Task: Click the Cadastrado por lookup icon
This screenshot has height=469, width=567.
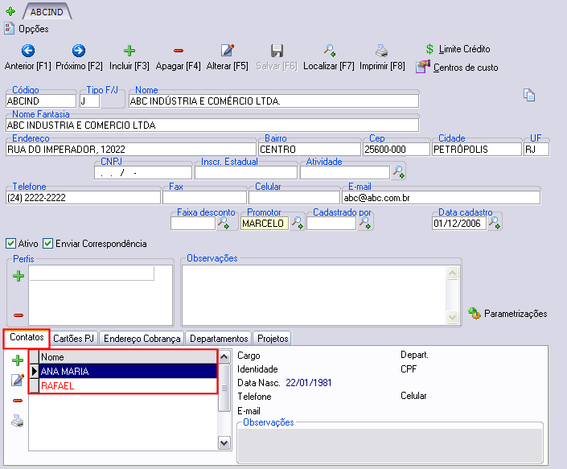Action: click(365, 223)
